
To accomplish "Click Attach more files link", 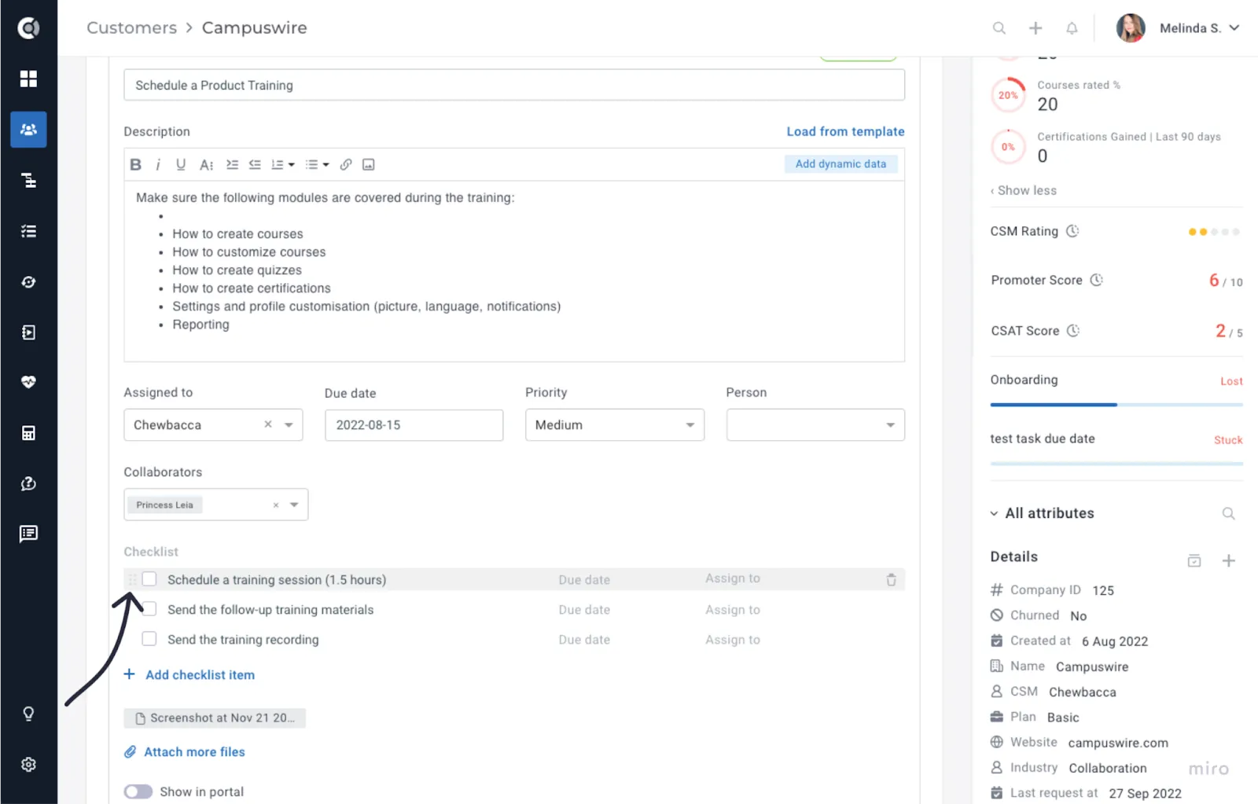I will 185,752.
